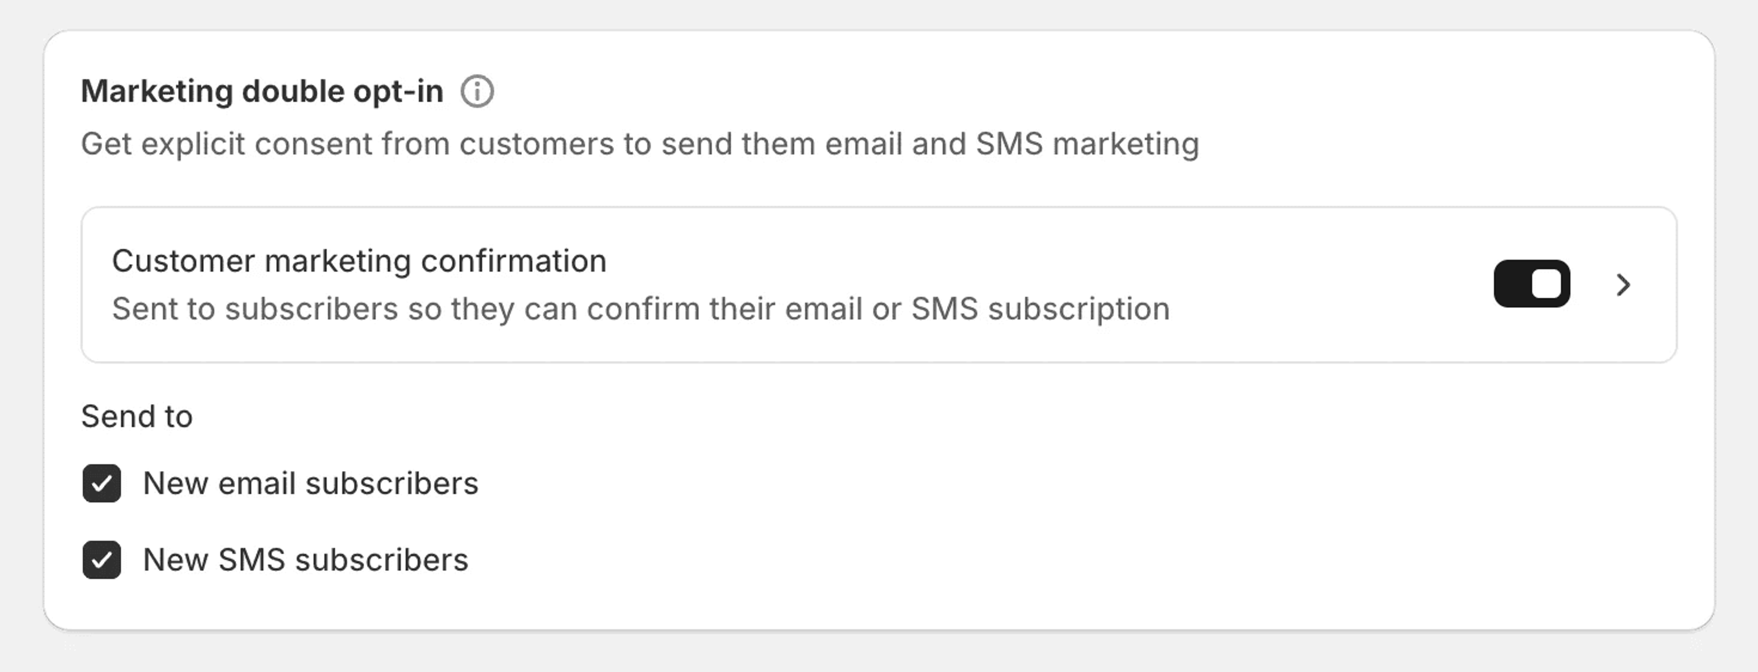Click the 'Get explicit consent' subtitle text

(x=639, y=144)
